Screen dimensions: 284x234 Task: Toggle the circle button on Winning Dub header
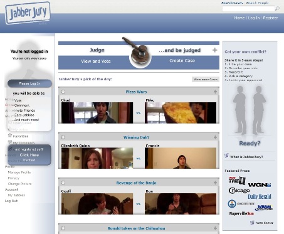(63, 137)
